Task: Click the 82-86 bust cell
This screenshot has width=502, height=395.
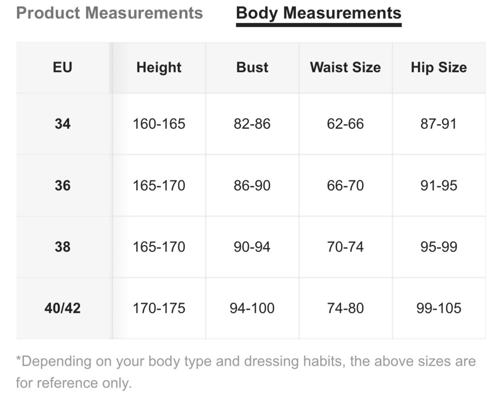Action: click(x=252, y=124)
